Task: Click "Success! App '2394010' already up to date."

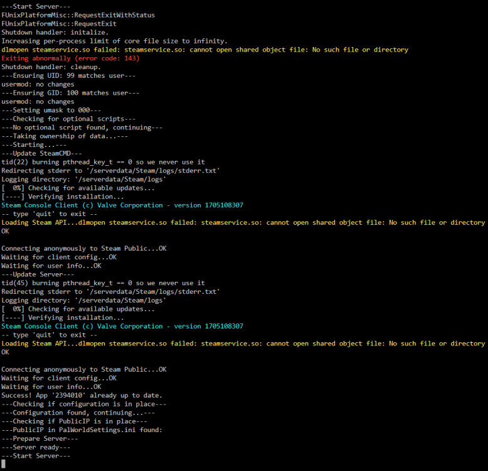Action: click(x=82, y=395)
